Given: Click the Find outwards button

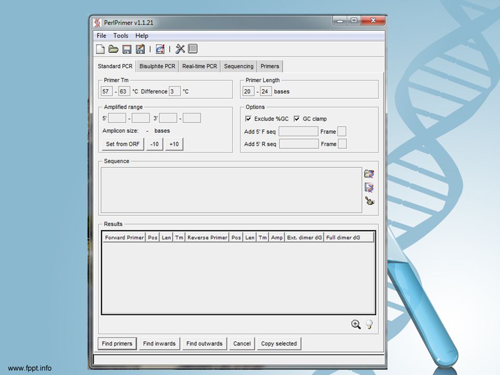Looking at the screenshot, I should click(204, 344).
